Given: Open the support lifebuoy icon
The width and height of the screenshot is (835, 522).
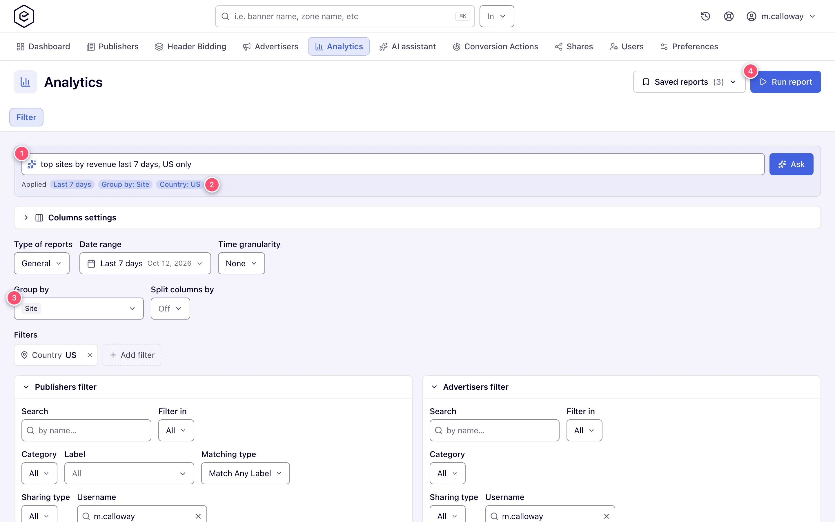Looking at the screenshot, I should coord(728,16).
